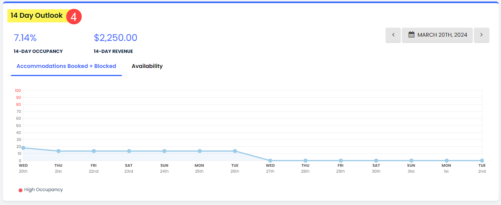The width and height of the screenshot is (501, 205).
Task: Click the Wed 27th data point
Action: (x=270, y=161)
